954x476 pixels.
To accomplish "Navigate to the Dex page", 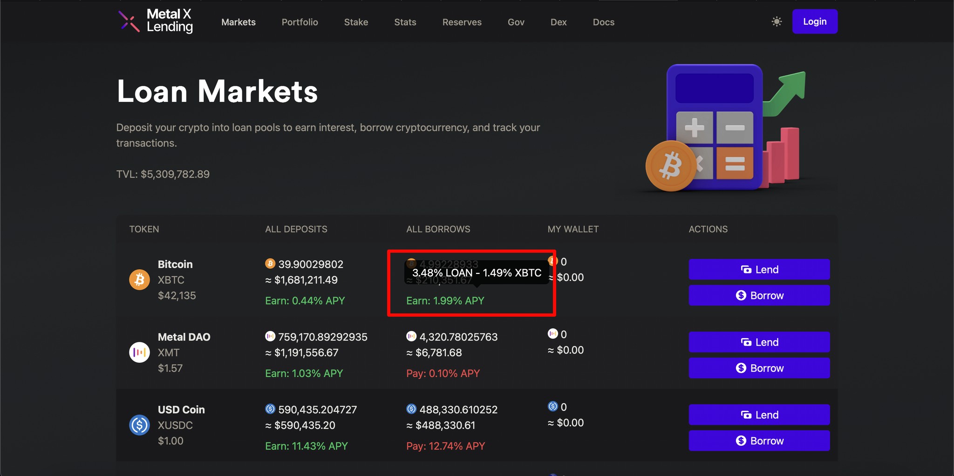I will click(559, 22).
